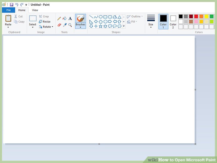Activate Color 1 foreground selector
Viewport: 217px width, 163px height.
tap(163, 21)
